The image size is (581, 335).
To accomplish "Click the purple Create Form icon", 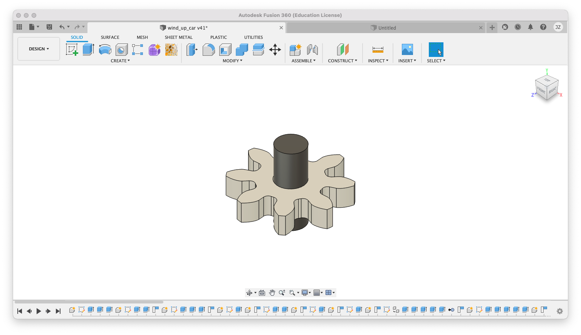I will (x=154, y=50).
